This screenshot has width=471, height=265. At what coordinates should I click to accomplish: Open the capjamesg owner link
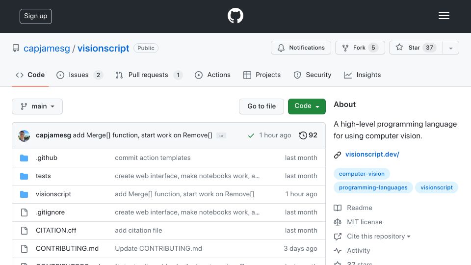click(47, 49)
